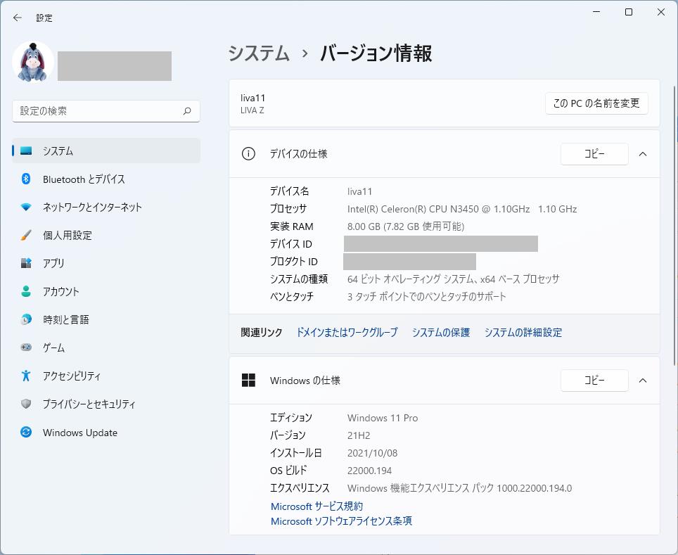Click the エディション value Windows 11 Pro
Image resolution: width=678 pixels, height=555 pixels.
coord(383,418)
